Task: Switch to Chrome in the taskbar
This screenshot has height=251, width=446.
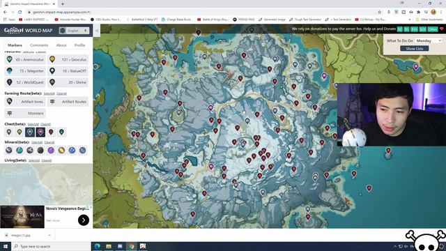Action: click(131, 246)
